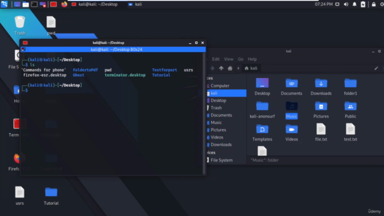Click the '"Music": folder' status bar text
This screenshot has height=216, width=384.
pos(265,160)
